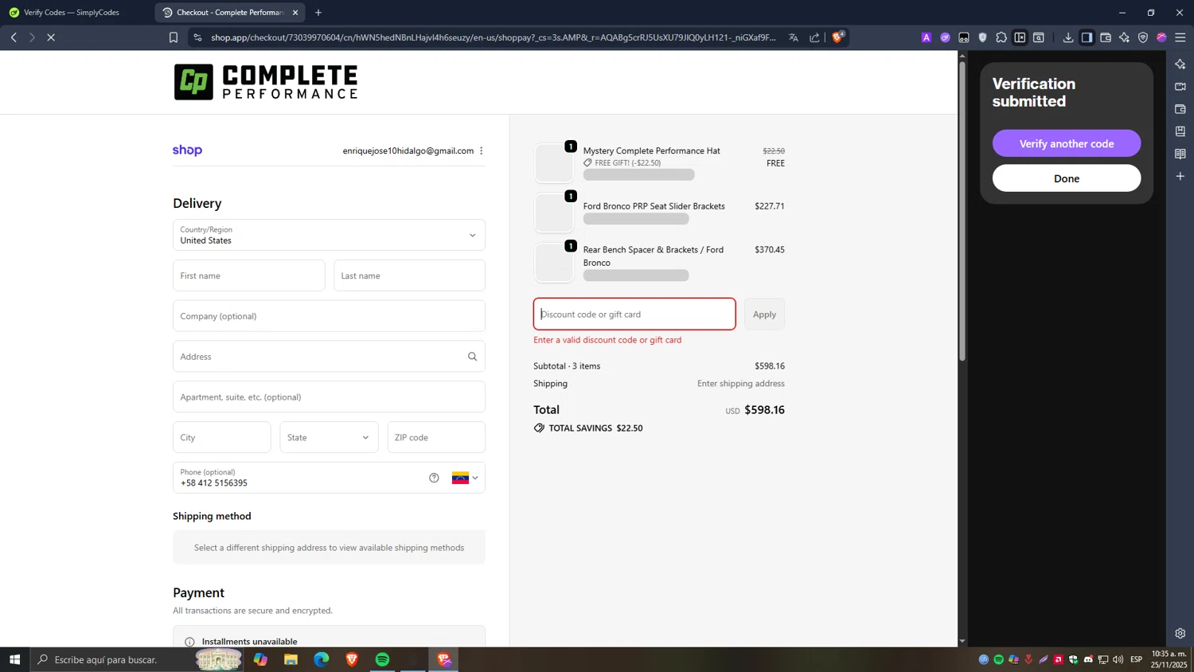Open the Brave Wallet toolbar icon
The width and height of the screenshot is (1194, 672).
click(1106, 37)
